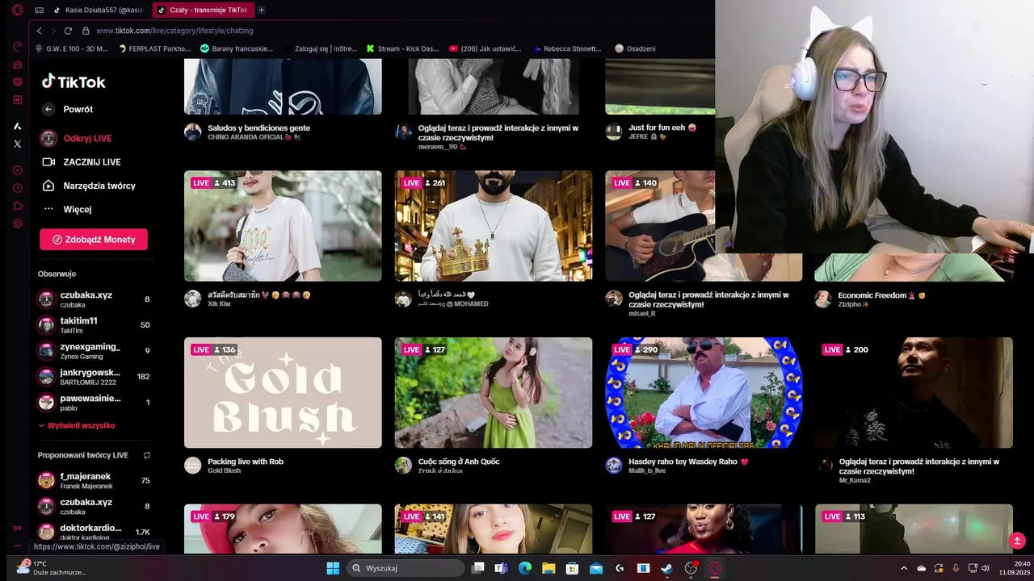The height and width of the screenshot is (581, 1034).
Task: Click the Wyszukaj taskbar search box
Action: [406, 568]
